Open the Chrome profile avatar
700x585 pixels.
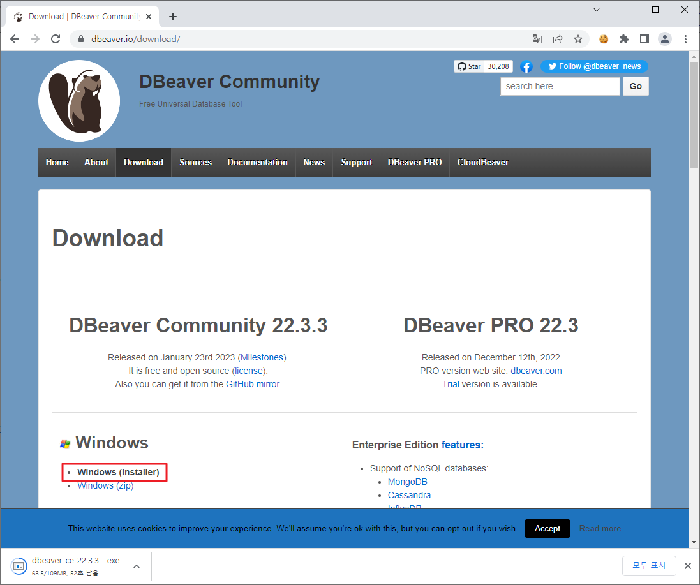click(x=665, y=40)
